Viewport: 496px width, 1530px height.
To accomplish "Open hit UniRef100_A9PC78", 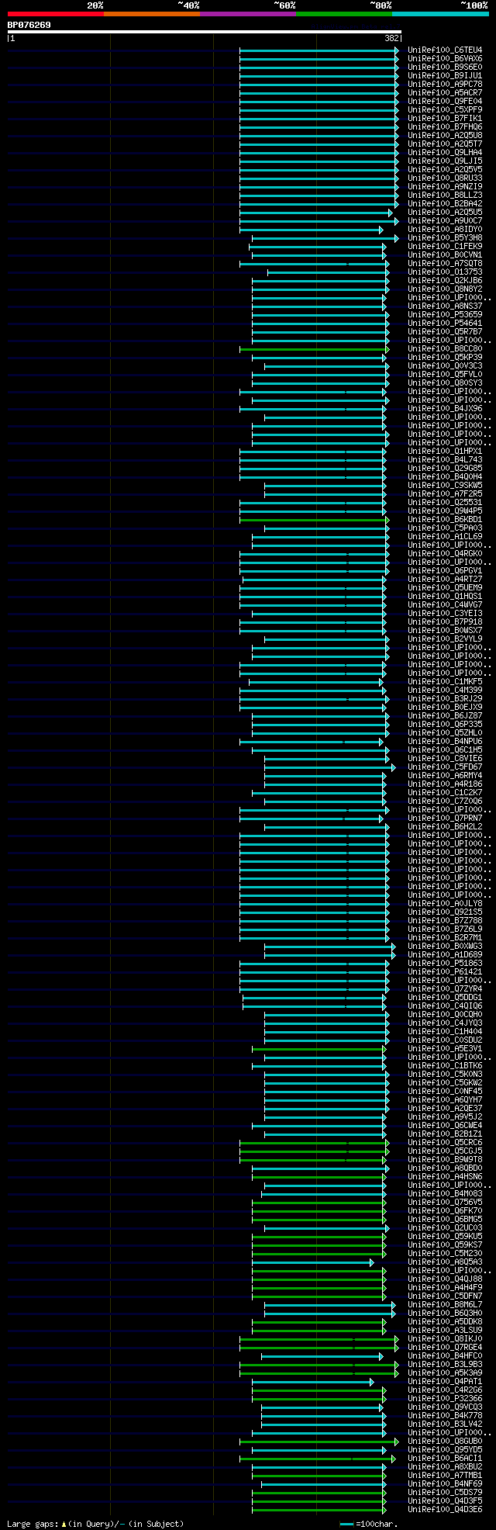I will pyautogui.click(x=445, y=85).
